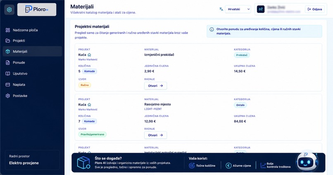
Task: Click the Prekidač category tag
Action: coord(242,55)
